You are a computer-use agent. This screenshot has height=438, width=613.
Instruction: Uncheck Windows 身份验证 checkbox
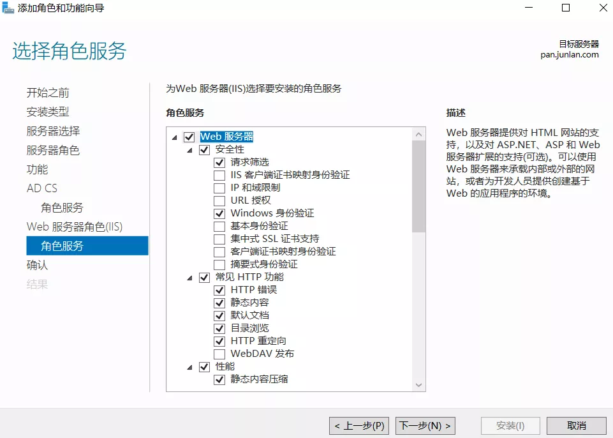219,213
